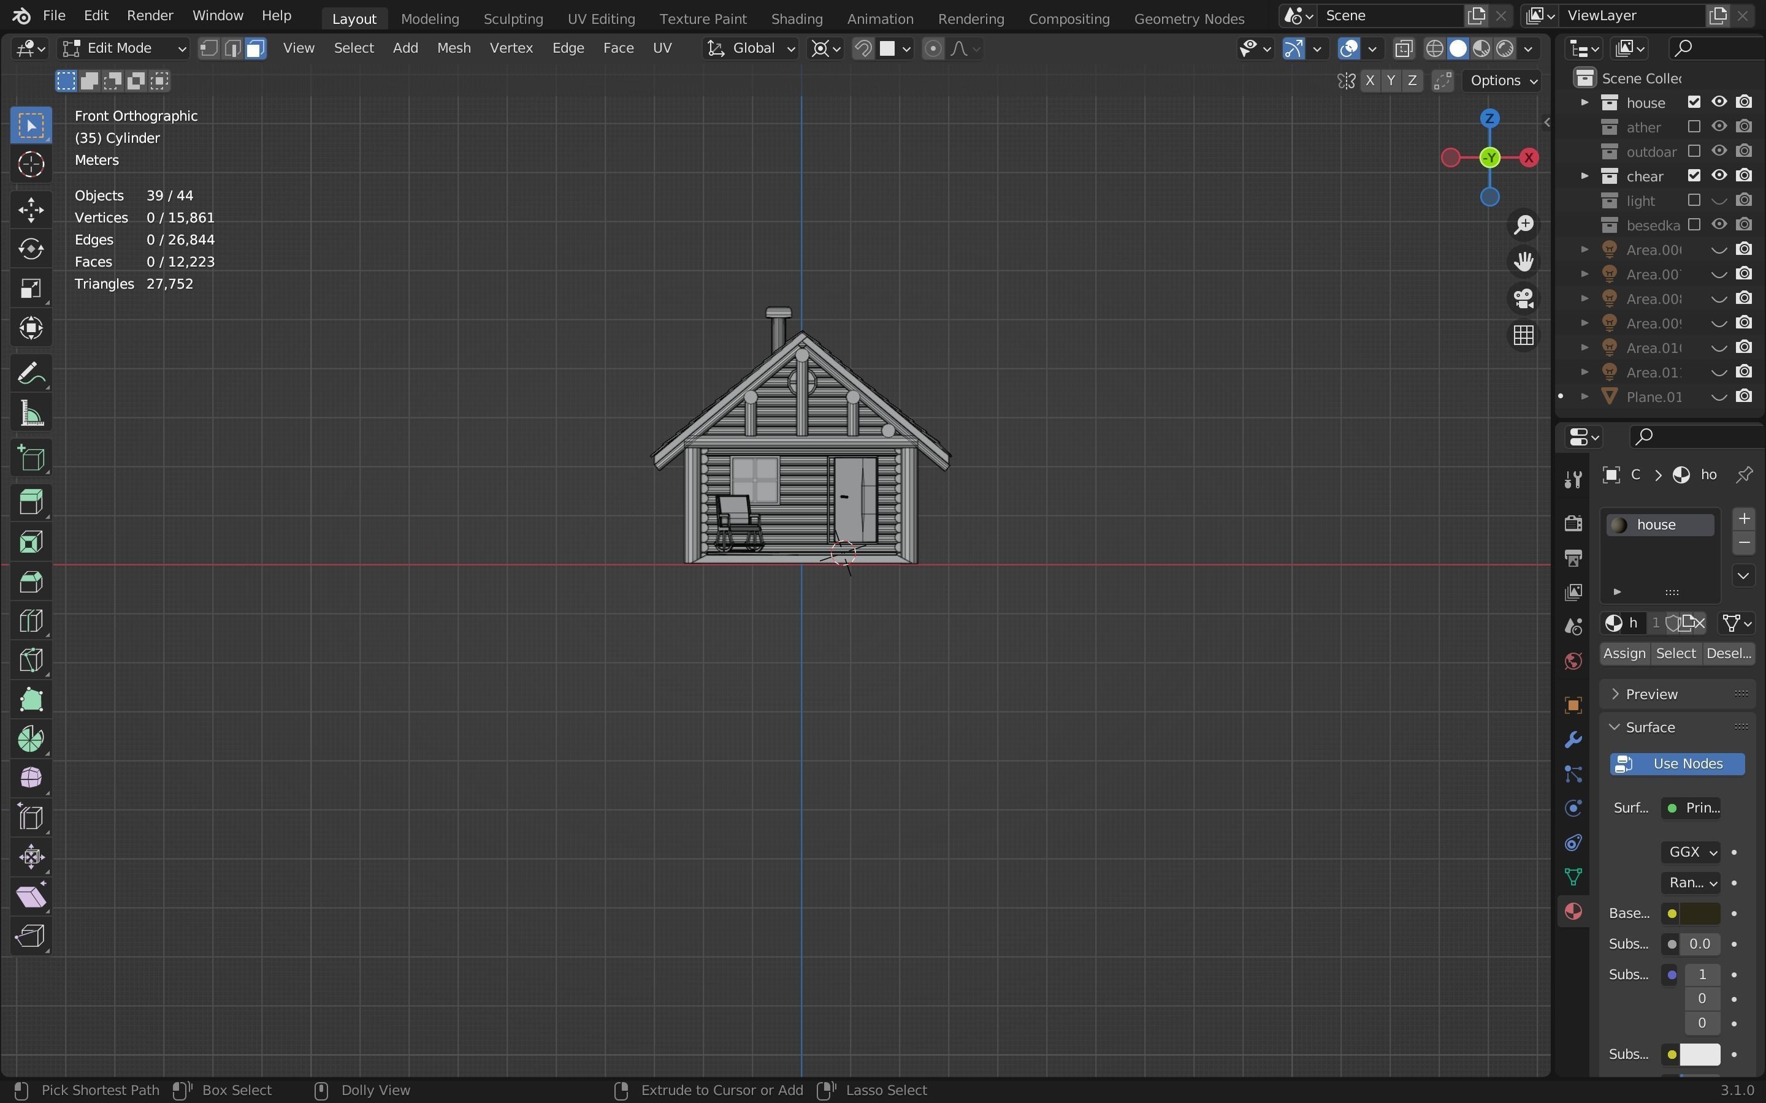Select the Measure tool

[31, 414]
